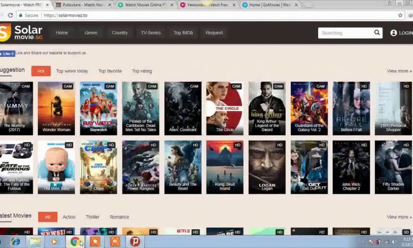Open the Get Out movie poster
413x248 pixels.
click(309, 167)
